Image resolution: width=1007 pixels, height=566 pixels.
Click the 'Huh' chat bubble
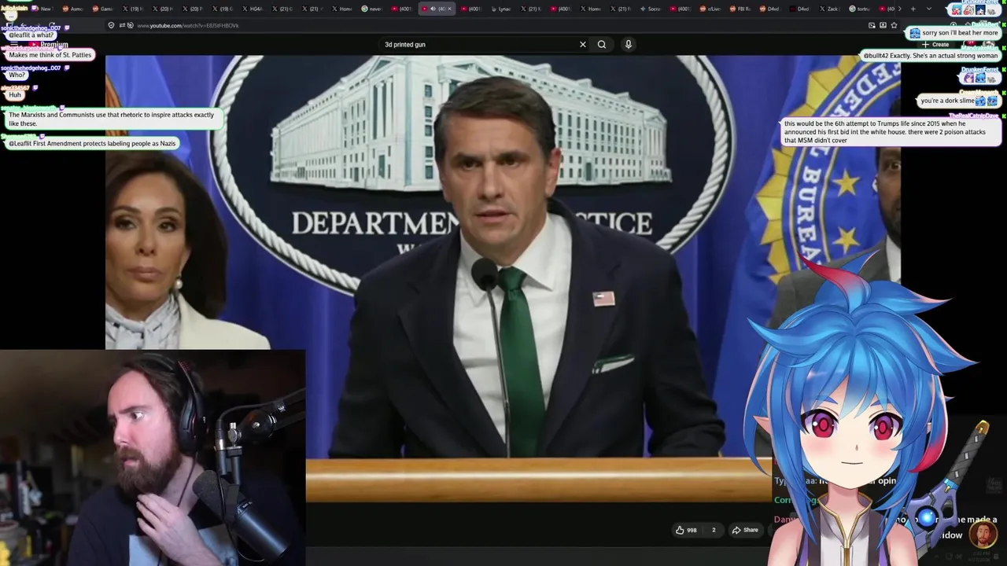click(15, 94)
